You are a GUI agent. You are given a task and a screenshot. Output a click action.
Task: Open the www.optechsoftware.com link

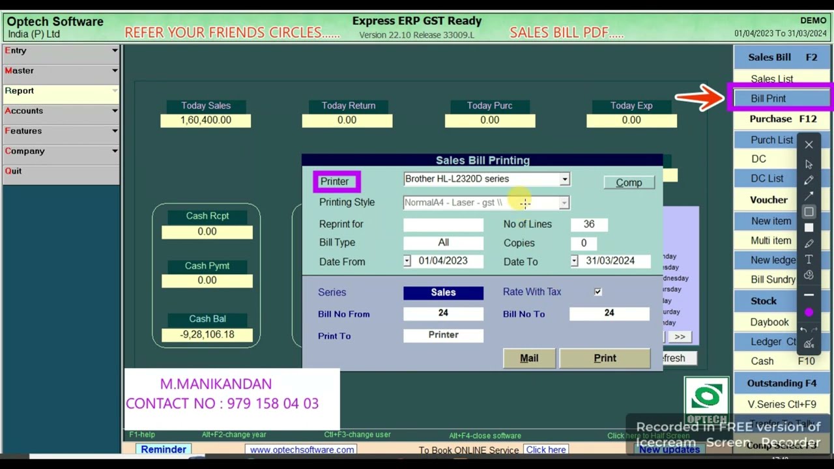pyautogui.click(x=302, y=449)
